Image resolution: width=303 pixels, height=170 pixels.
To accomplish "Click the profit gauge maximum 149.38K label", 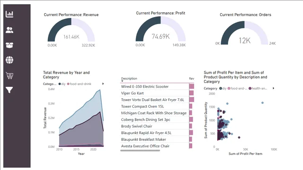I will click(179, 45).
